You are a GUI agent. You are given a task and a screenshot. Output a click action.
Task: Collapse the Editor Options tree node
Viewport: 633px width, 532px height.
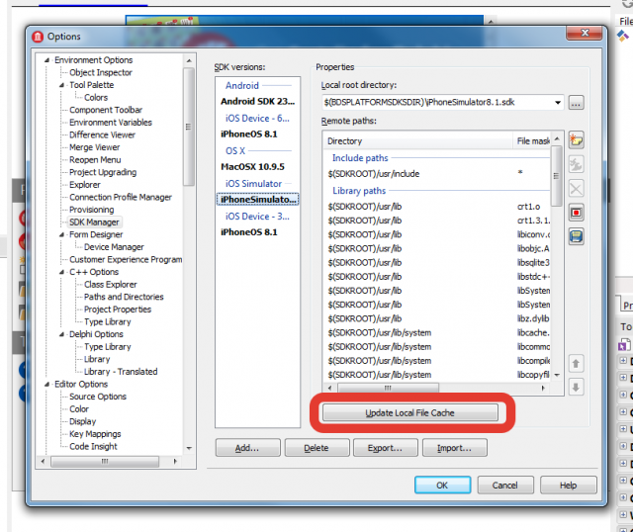pyautogui.click(x=46, y=385)
